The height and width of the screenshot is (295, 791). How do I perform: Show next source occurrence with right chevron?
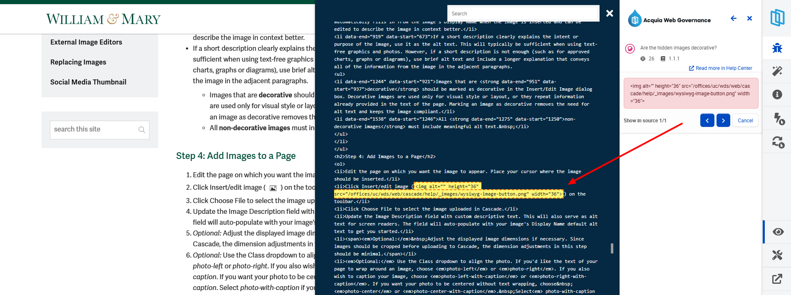tap(723, 120)
